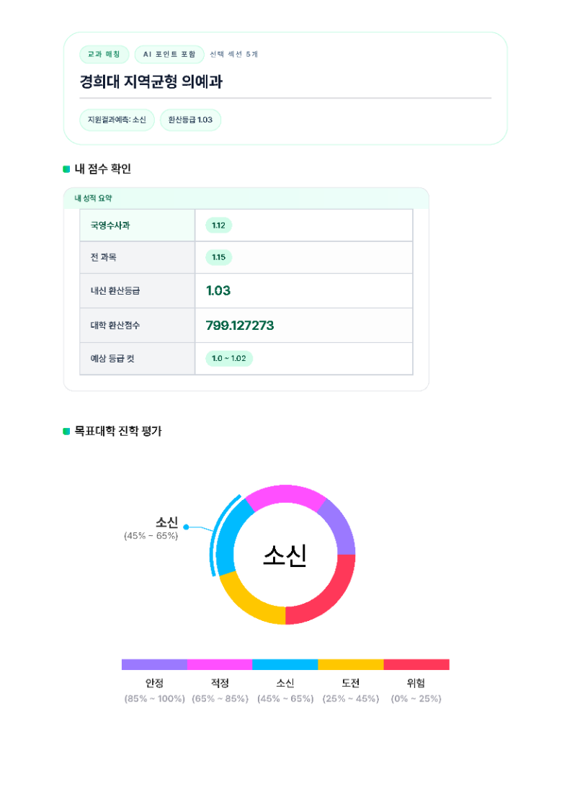Select the 1.15 badge in the 전 과목 row
Viewport: 572px width, 809px height.
click(x=219, y=257)
